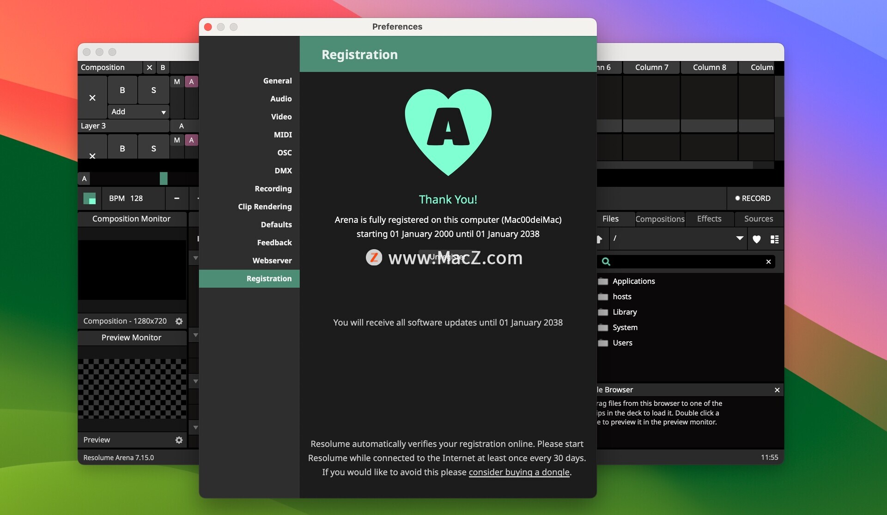Toggle Solo on Layer 3

coord(154,148)
